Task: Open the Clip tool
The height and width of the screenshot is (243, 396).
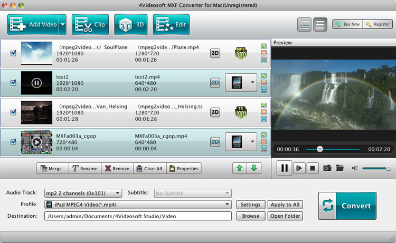Action: point(90,24)
